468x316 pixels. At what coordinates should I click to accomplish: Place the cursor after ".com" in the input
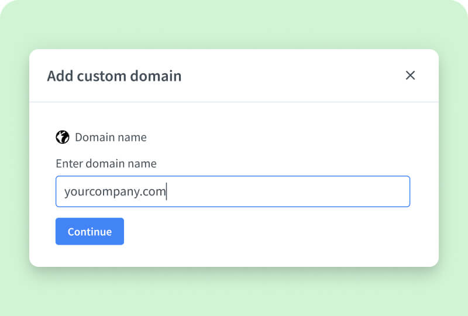point(166,191)
